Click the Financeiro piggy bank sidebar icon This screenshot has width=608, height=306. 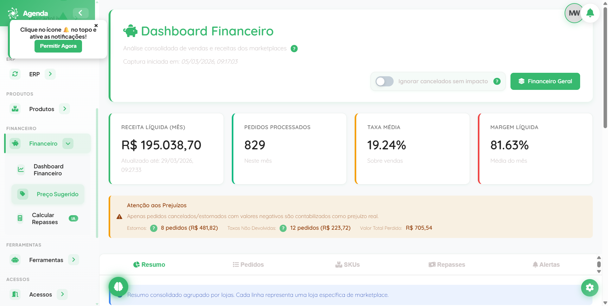[x=15, y=143]
